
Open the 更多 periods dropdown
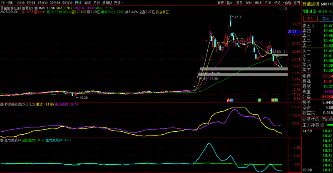119,3
